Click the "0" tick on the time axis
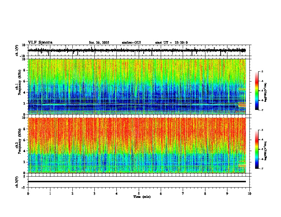281x217 pixels. (x=28, y=194)
